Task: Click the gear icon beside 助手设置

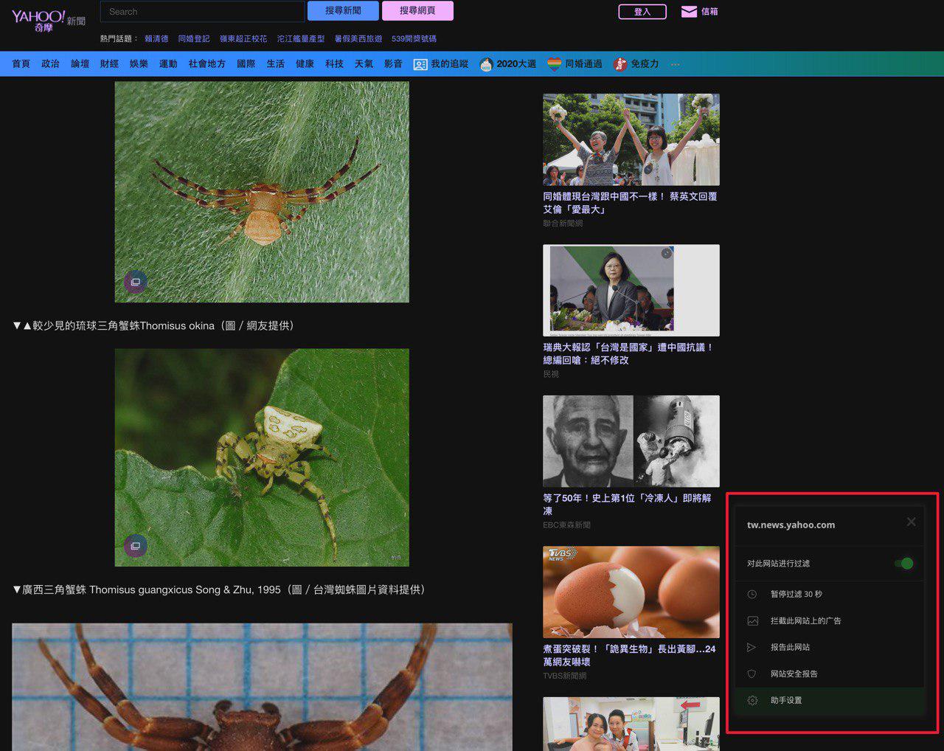Action: pos(752,700)
